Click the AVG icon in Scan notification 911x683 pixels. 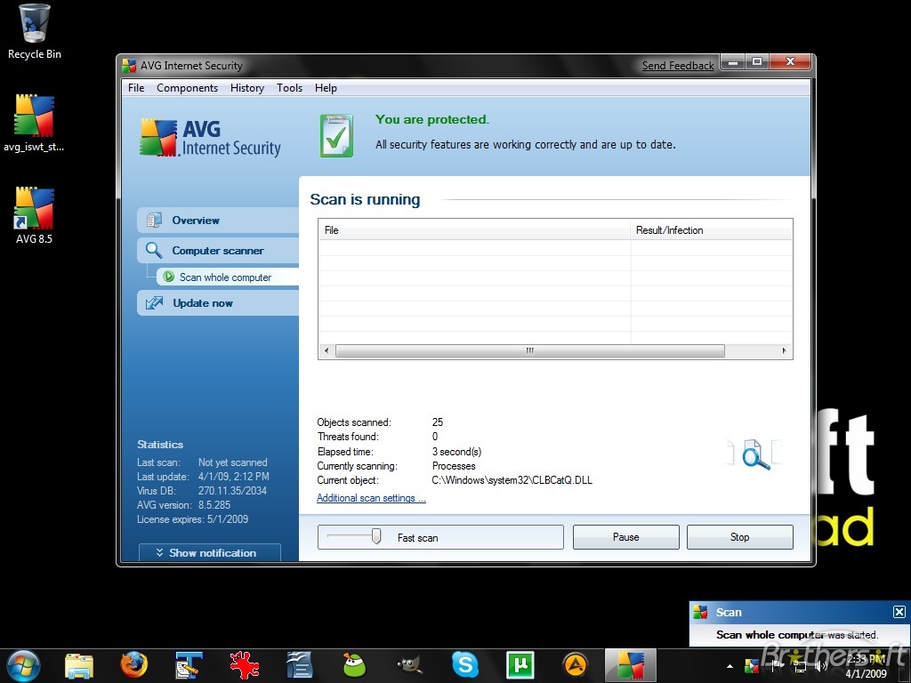701,612
